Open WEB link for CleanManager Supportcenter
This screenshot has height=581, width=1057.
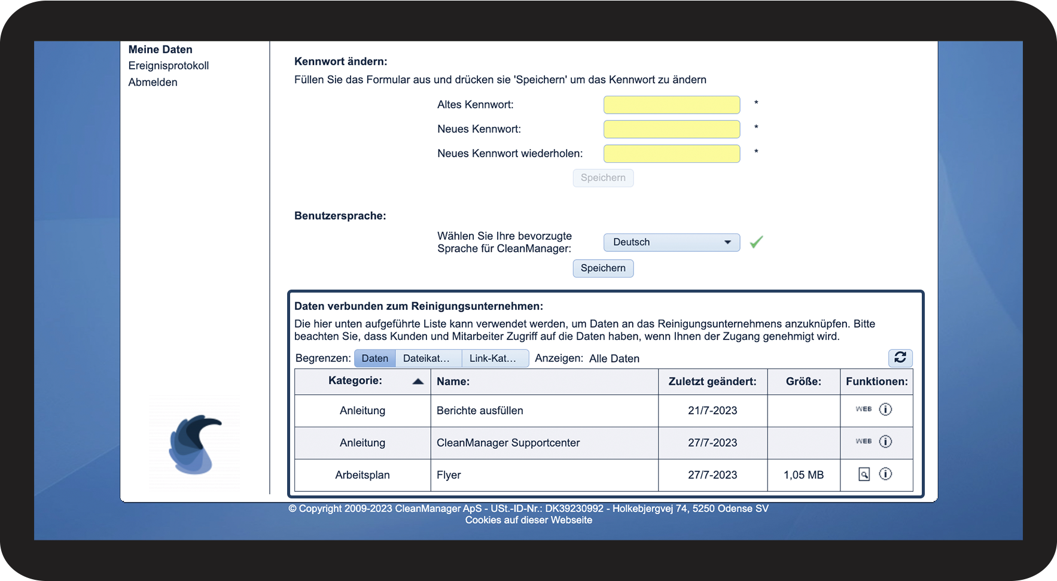coord(863,442)
